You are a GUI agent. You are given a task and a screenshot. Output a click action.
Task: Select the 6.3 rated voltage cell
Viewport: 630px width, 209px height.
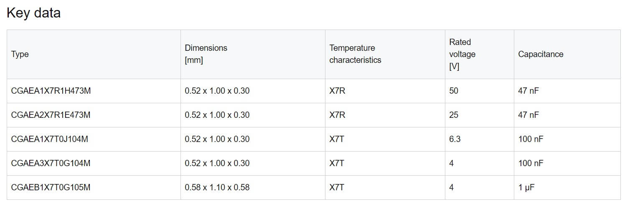(x=455, y=139)
